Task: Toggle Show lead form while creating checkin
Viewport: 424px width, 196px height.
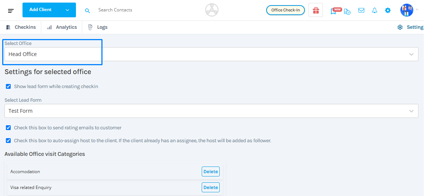Action: tap(8, 87)
